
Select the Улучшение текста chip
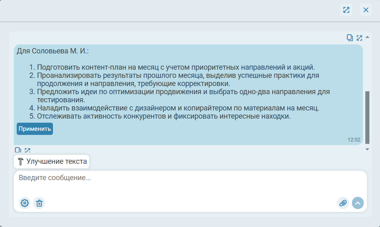[52, 161]
